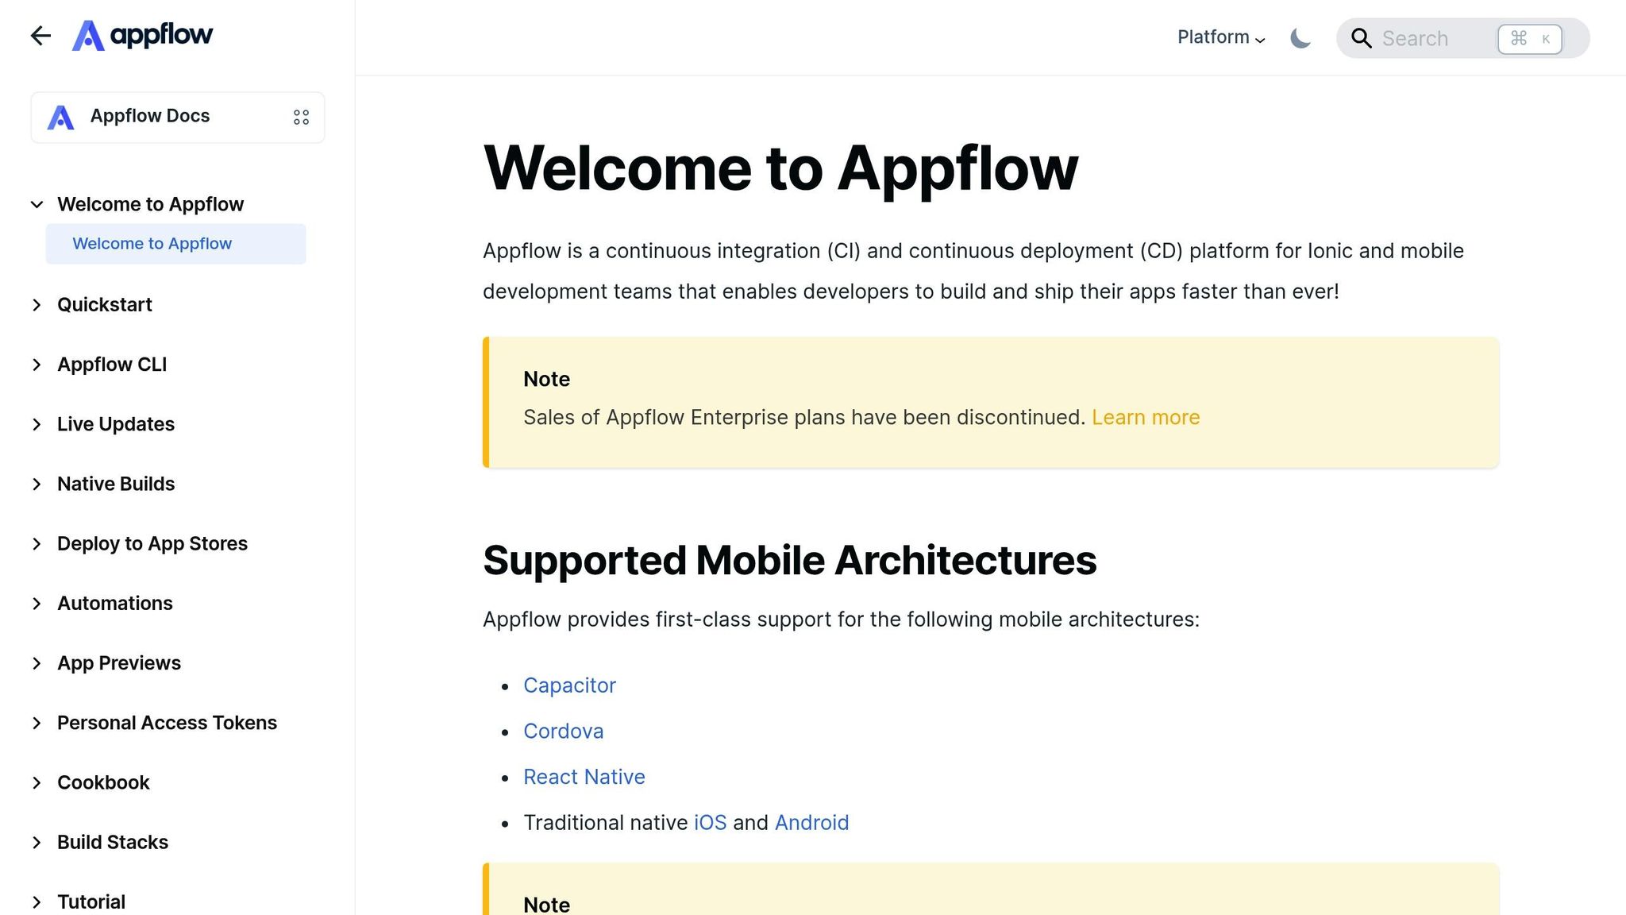The image size is (1626, 915).
Task: Open the Quickstart section
Action: (104, 305)
